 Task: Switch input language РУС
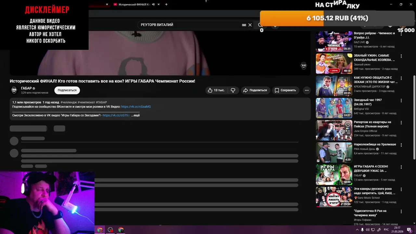coord(386,230)
